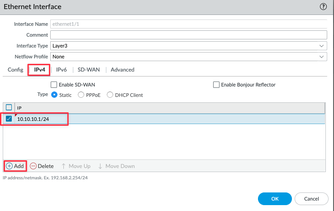Toggle the select-all checkbox in IP header
334x211 pixels.
(9, 107)
